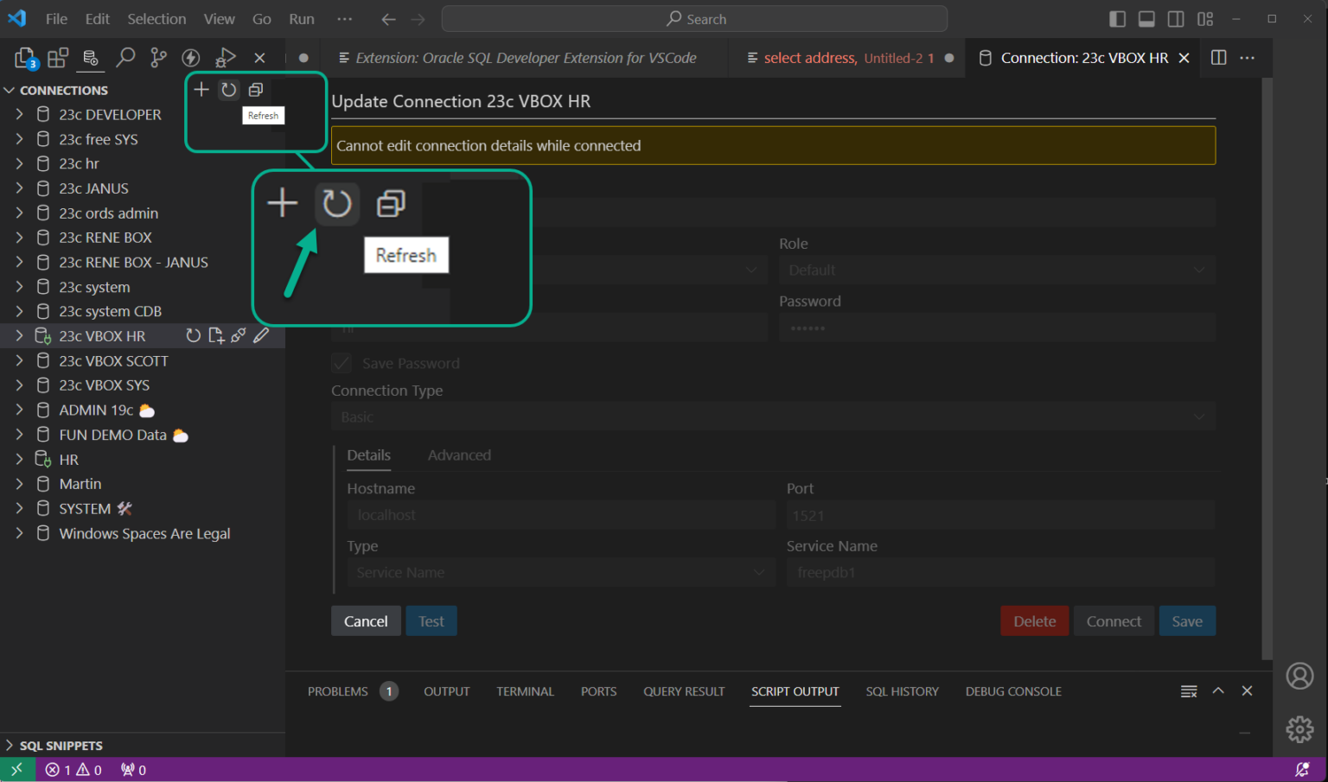The width and height of the screenshot is (1328, 782).
Task: Open the Run menu
Action: tap(301, 18)
